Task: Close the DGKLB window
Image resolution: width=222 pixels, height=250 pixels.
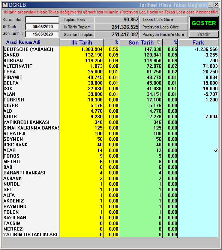Action: (216, 5)
